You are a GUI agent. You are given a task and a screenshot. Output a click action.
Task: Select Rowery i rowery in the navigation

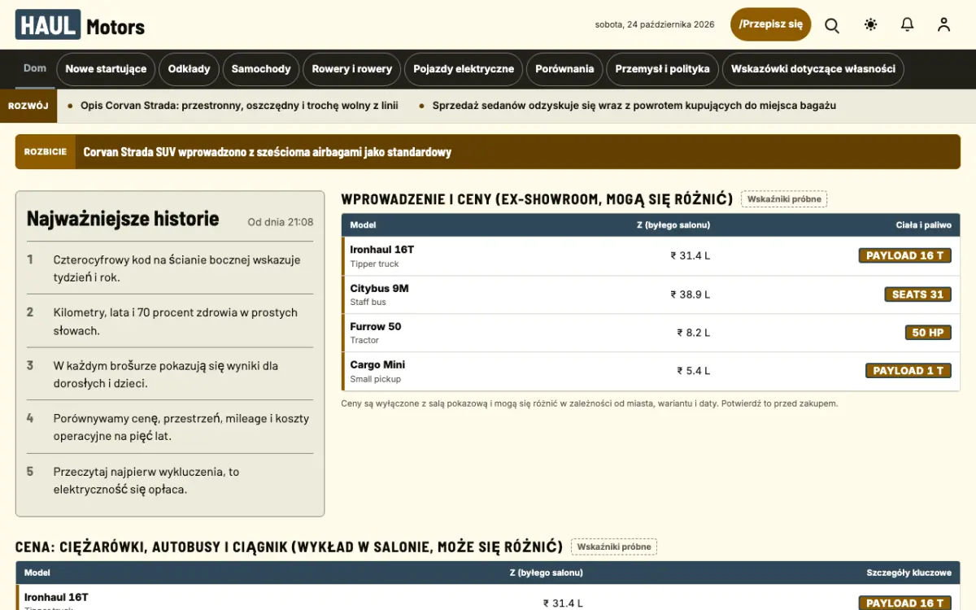pyautogui.click(x=352, y=69)
